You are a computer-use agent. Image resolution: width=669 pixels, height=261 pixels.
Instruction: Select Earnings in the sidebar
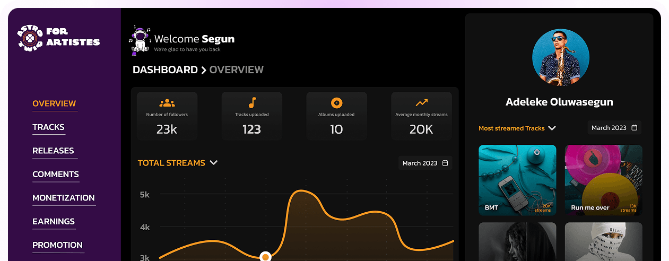[x=54, y=222]
